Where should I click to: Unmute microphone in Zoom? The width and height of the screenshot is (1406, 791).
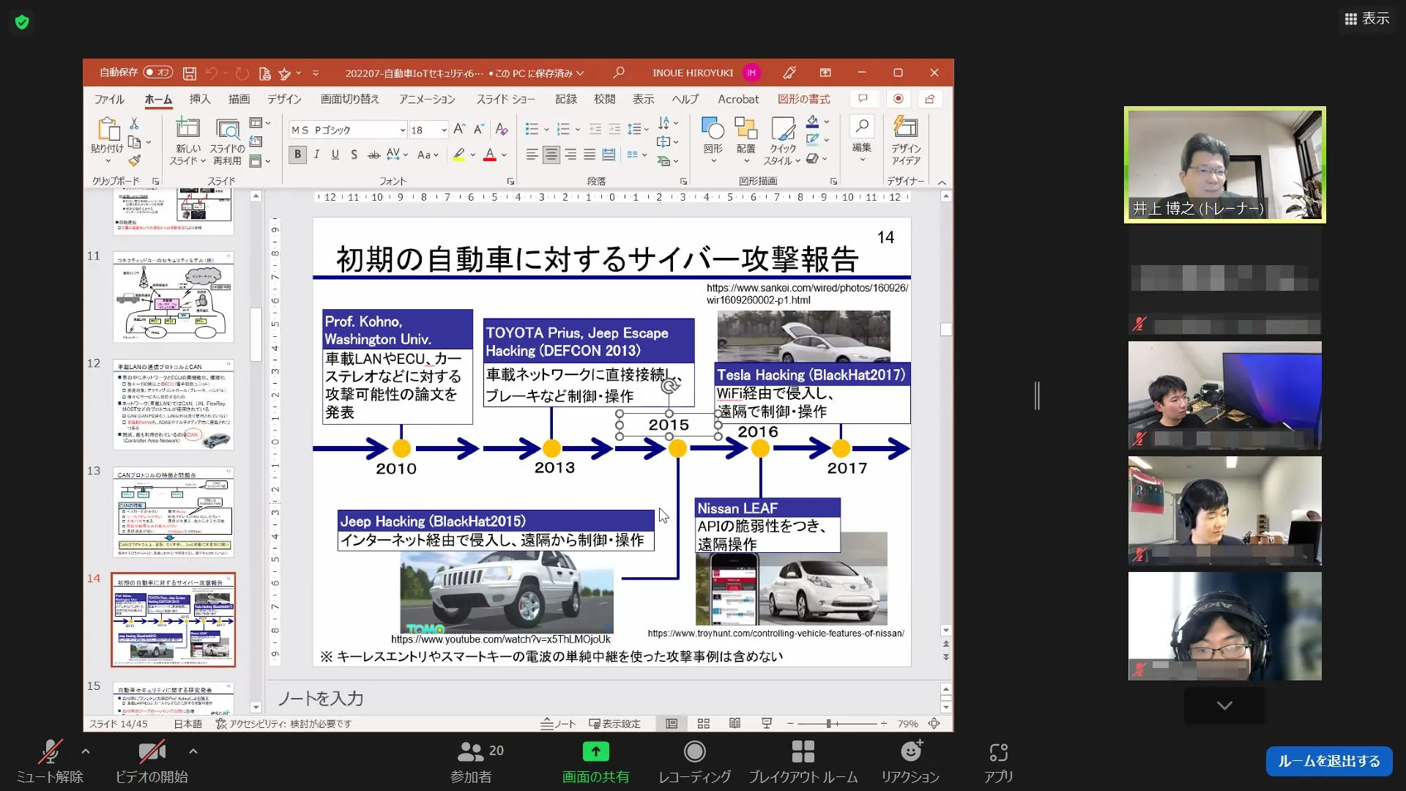pyautogui.click(x=50, y=761)
